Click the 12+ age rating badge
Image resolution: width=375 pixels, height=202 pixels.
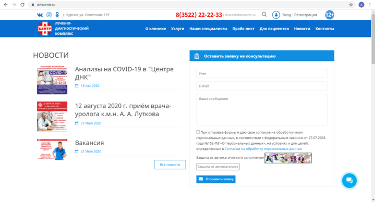329,15
